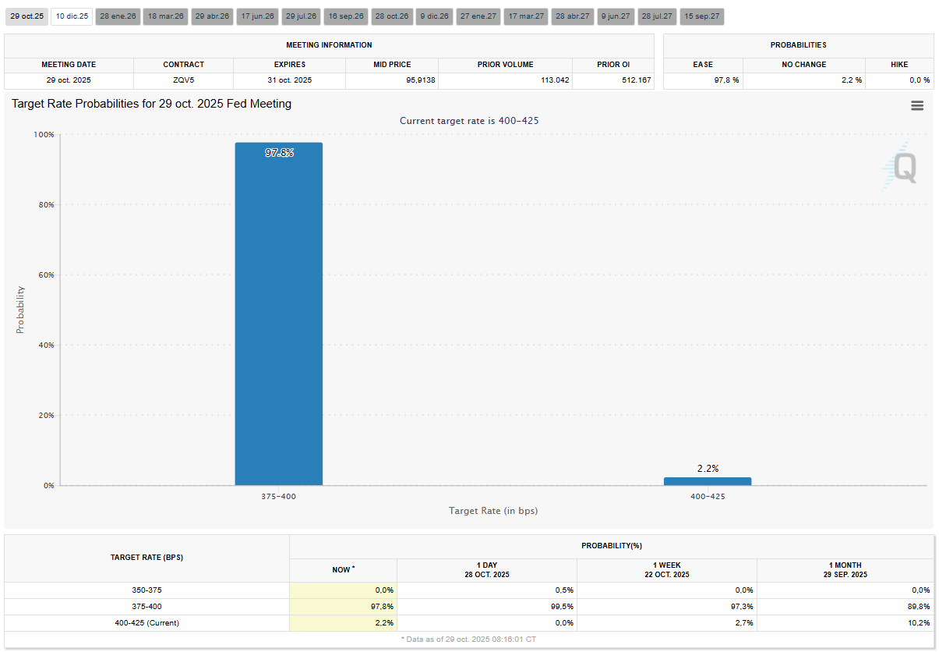
Task: Click the 97.8% bar data label
Action: tap(279, 153)
